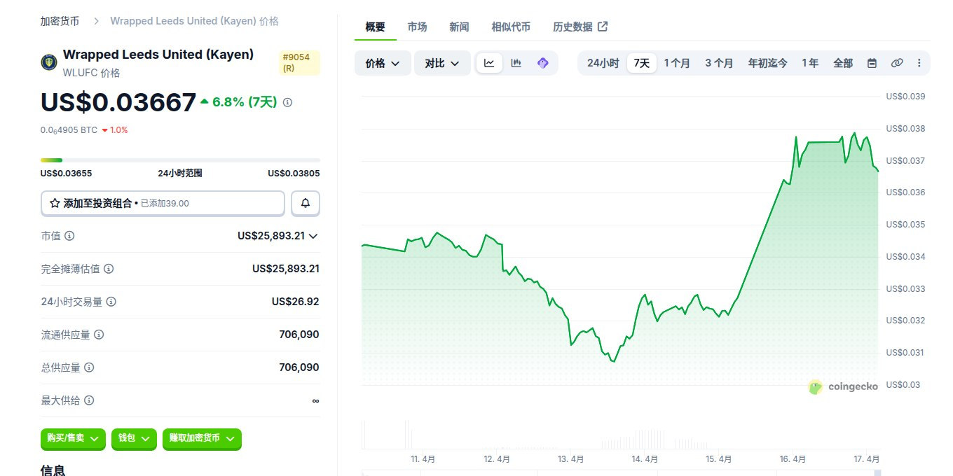Click the US$0.03667 price heading
953x476 pixels.
click(118, 102)
